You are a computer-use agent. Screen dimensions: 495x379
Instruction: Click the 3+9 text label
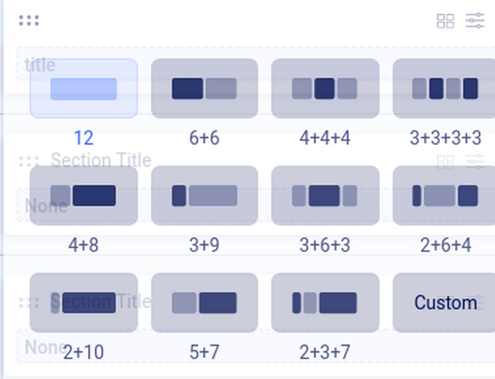[x=204, y=245]
